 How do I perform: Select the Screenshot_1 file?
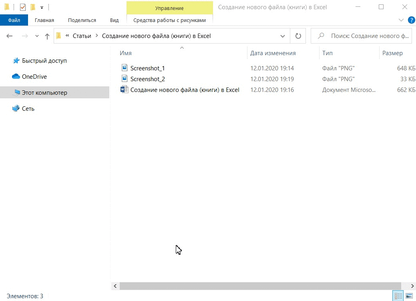tap(147, 68)
